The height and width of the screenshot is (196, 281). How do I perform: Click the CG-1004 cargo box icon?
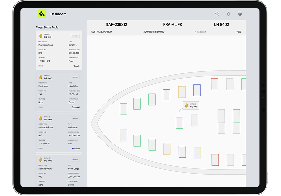[41, 160]
